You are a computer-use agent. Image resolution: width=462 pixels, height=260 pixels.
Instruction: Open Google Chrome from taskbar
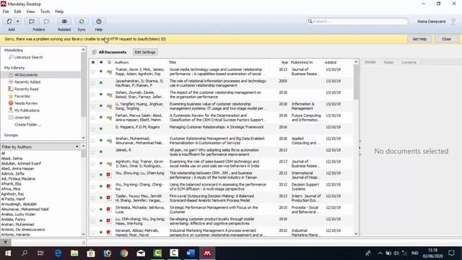pos(124,253)
